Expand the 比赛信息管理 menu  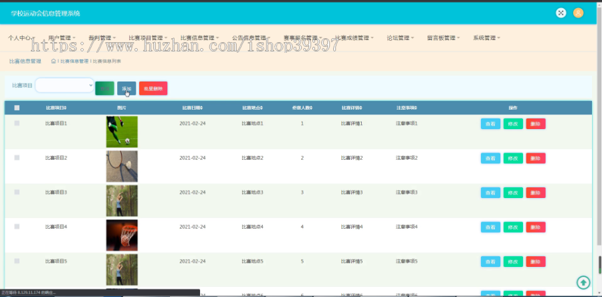199,38
